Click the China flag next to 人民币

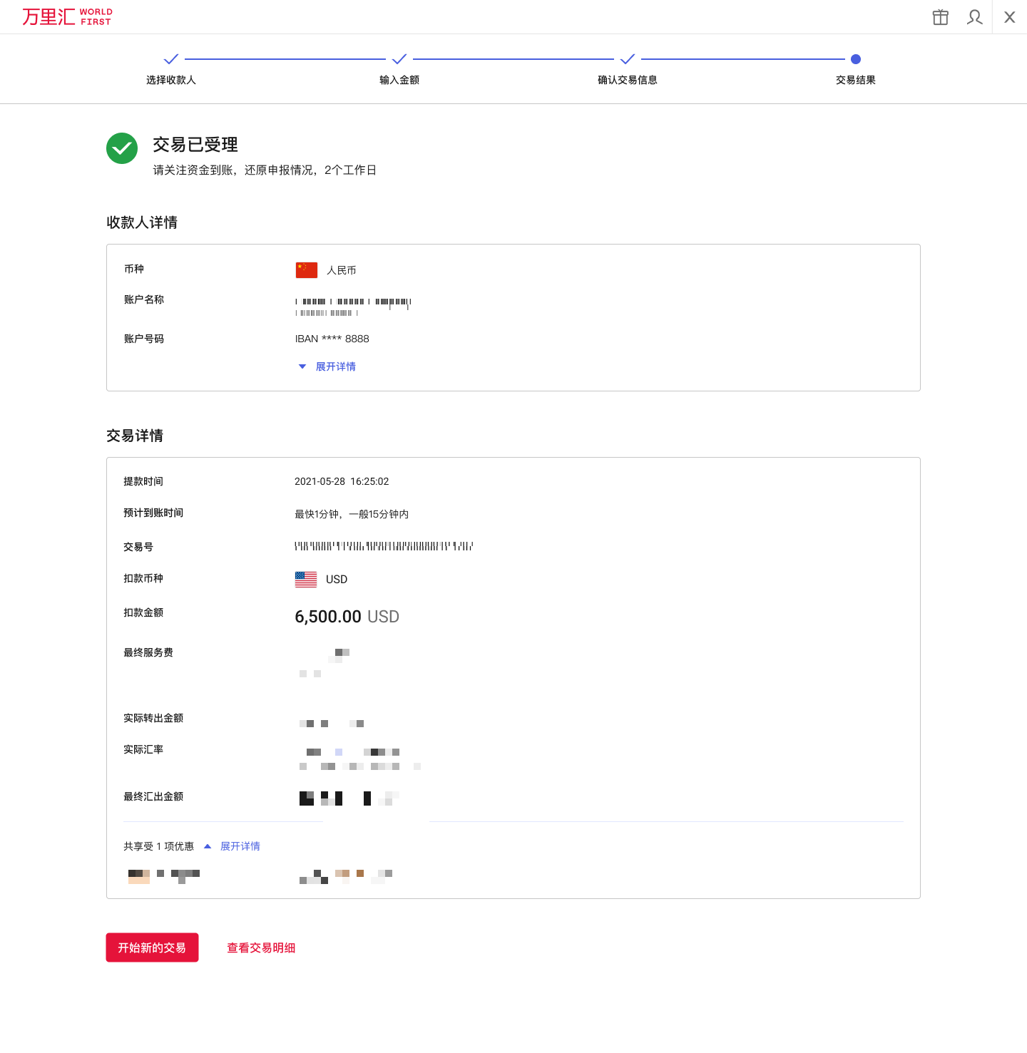306,269
